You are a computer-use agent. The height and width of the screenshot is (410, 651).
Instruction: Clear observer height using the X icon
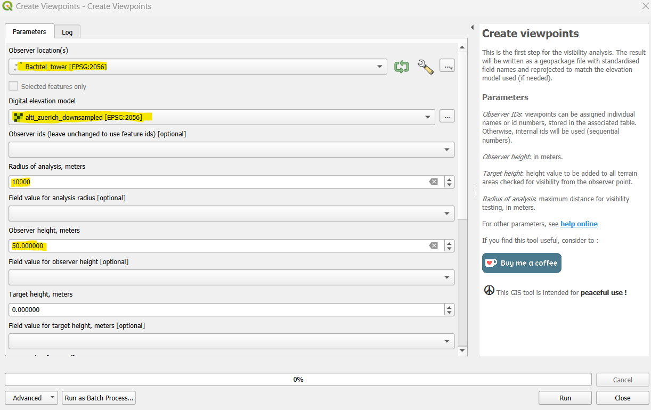coord(434,245)
